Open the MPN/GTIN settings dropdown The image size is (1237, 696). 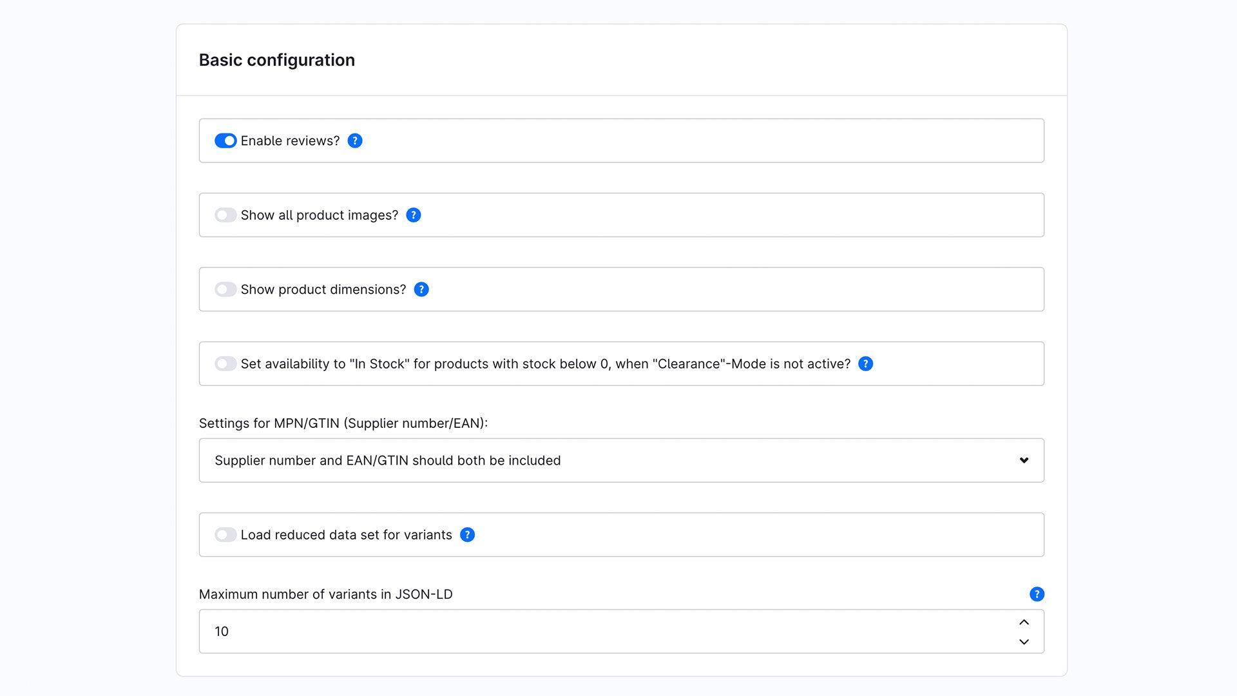[x=620, y=460]
